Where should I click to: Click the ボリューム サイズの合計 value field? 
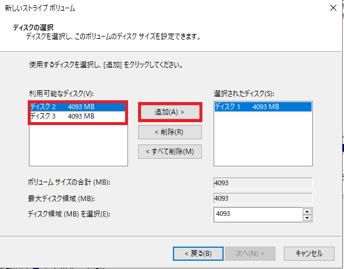263,183
